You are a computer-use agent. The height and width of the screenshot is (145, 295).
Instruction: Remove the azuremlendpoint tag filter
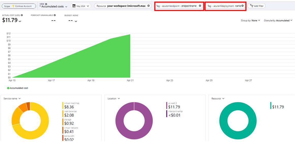click(200, 6)
